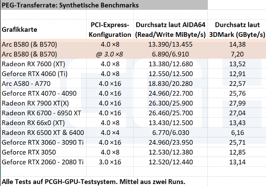The image size is (266, 186).
Task: Click the 'Geforce RTX 3050' cell
Action: click(x=44, y=152)
